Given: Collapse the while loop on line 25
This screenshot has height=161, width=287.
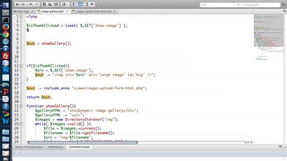Looking at the screenshot, I should pyautogui.click(x=21, y=124).
